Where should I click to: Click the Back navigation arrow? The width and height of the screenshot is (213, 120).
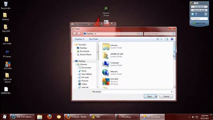[x=75, y=34]
